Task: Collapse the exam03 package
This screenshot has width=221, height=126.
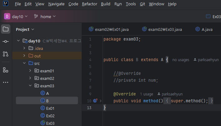Action: [x=30, y=85]
